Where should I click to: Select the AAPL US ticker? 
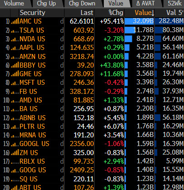(32, 48)
